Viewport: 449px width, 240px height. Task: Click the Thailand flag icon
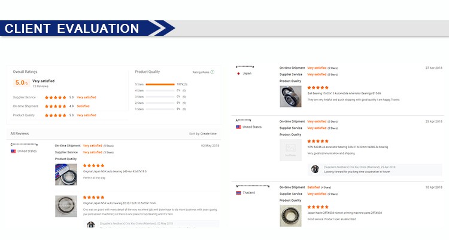click(x=238, y=193)
